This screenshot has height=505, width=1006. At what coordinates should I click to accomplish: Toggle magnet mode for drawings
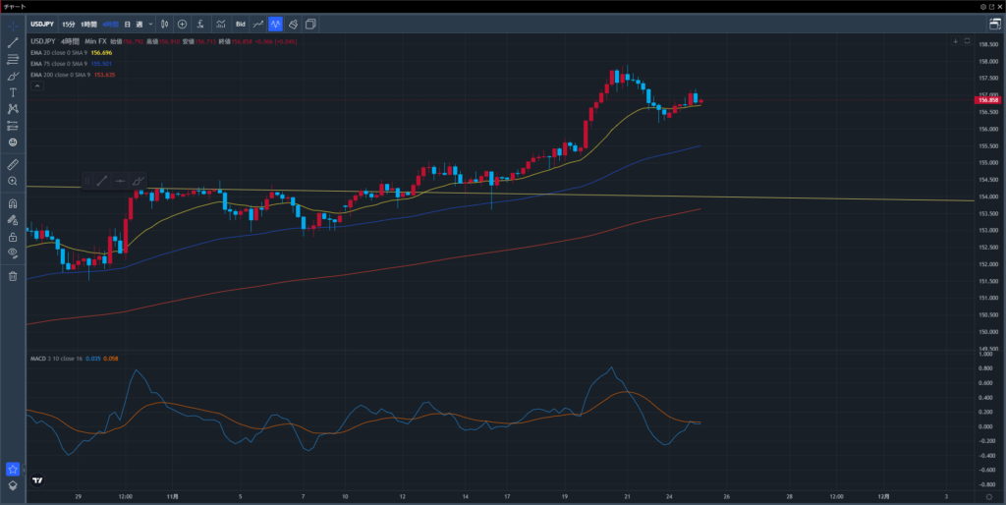[13, 204]
